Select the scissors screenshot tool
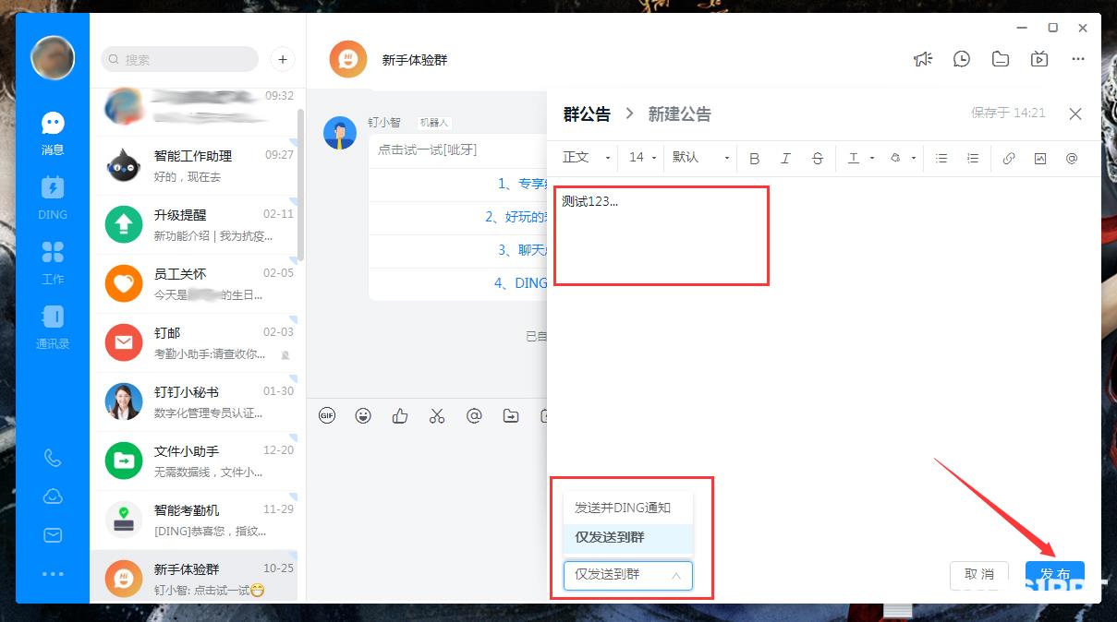1117x622 pixels. (x=437, y=415)
